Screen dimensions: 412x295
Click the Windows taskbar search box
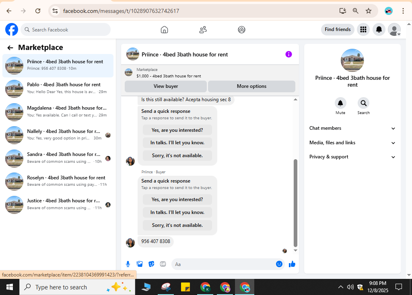pyautogui.click(x=77, y=287)
